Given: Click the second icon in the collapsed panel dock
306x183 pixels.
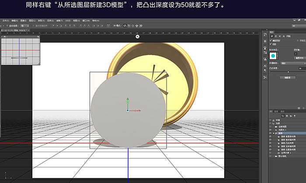Looking at the screenshot, I should [265, 41].
